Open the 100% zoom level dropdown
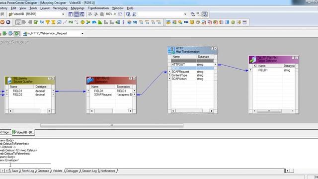This screenshot has height=179, width=318. (115, 14)
